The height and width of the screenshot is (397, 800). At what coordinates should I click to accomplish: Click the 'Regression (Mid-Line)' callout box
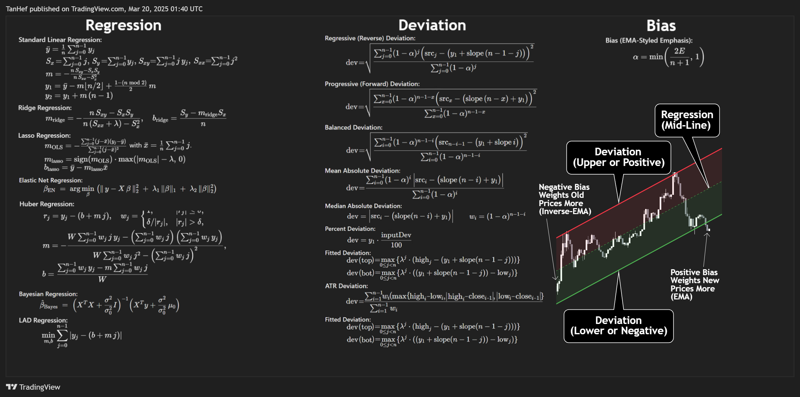pyautogui.click(x=687, y=120)
